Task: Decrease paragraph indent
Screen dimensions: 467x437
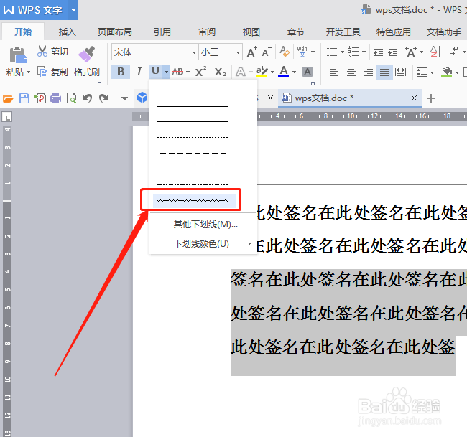Action: point(378,52)
